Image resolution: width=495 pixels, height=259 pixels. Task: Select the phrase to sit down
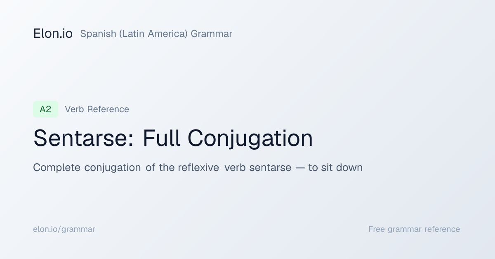coord(335,168)
